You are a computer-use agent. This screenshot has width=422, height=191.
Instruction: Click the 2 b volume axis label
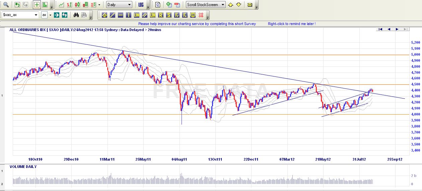pos(414,176)
